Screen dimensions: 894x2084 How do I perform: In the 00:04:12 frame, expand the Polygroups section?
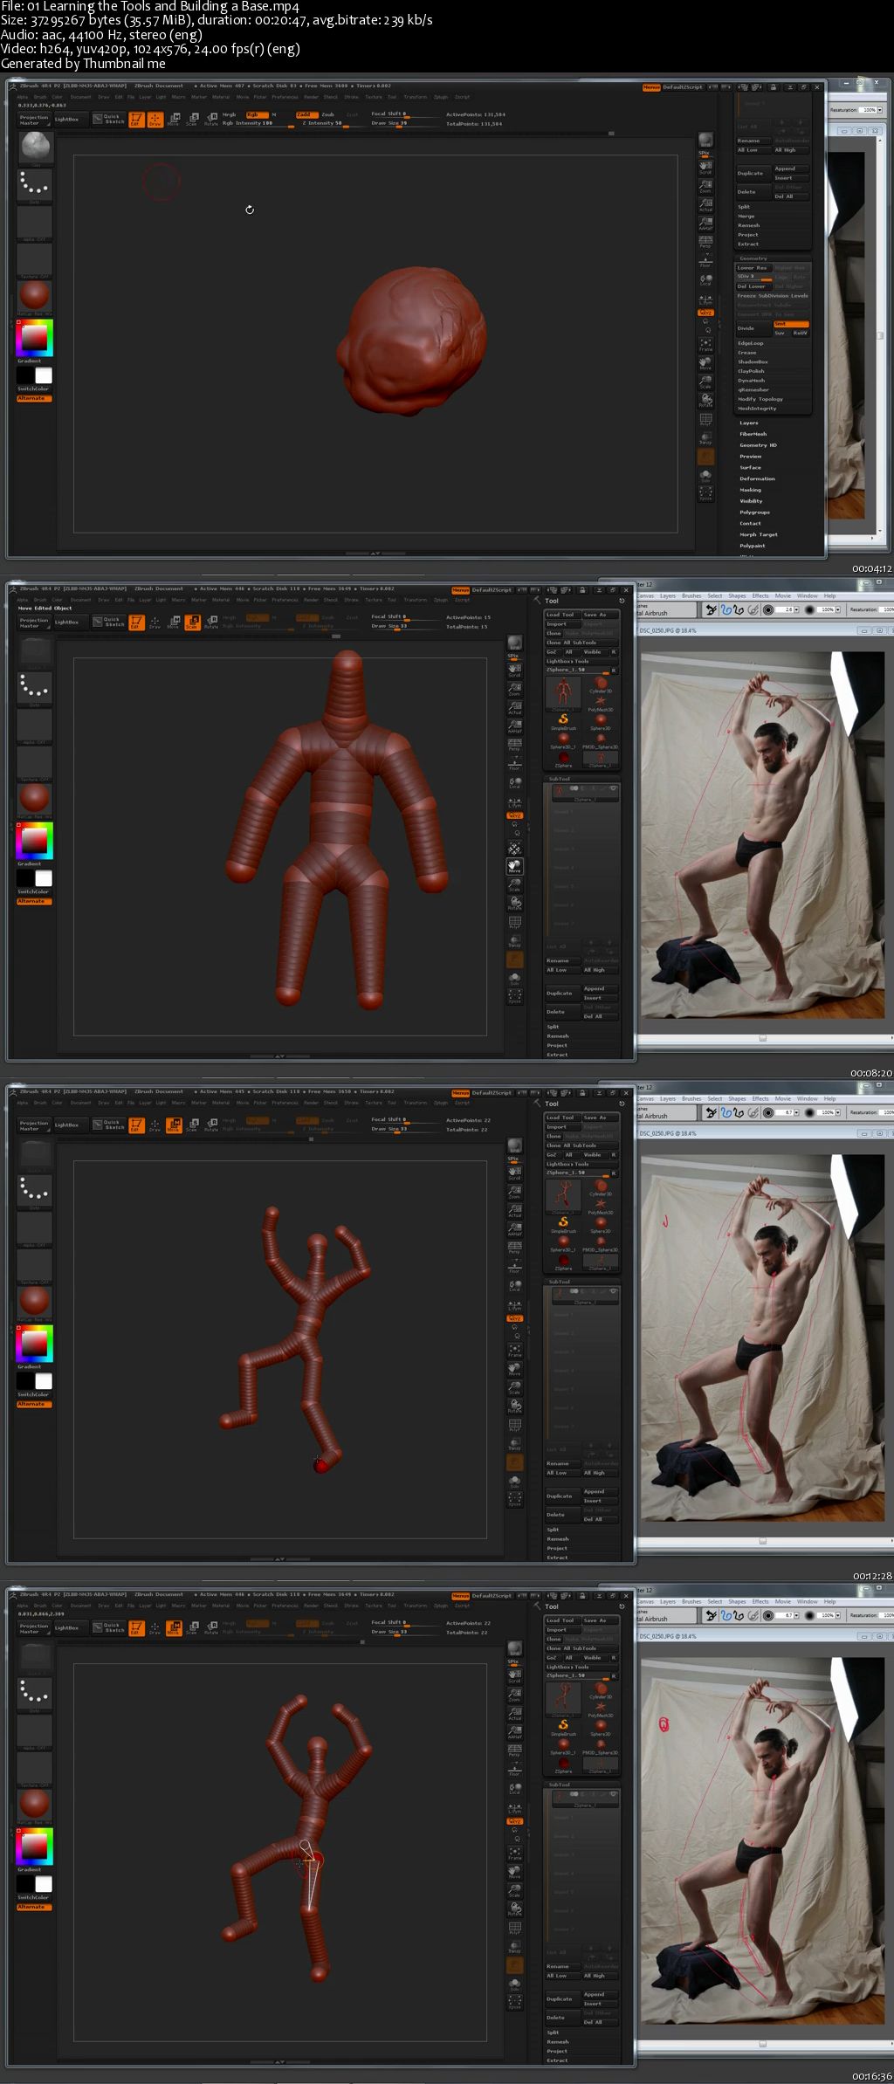coord(753,512)
